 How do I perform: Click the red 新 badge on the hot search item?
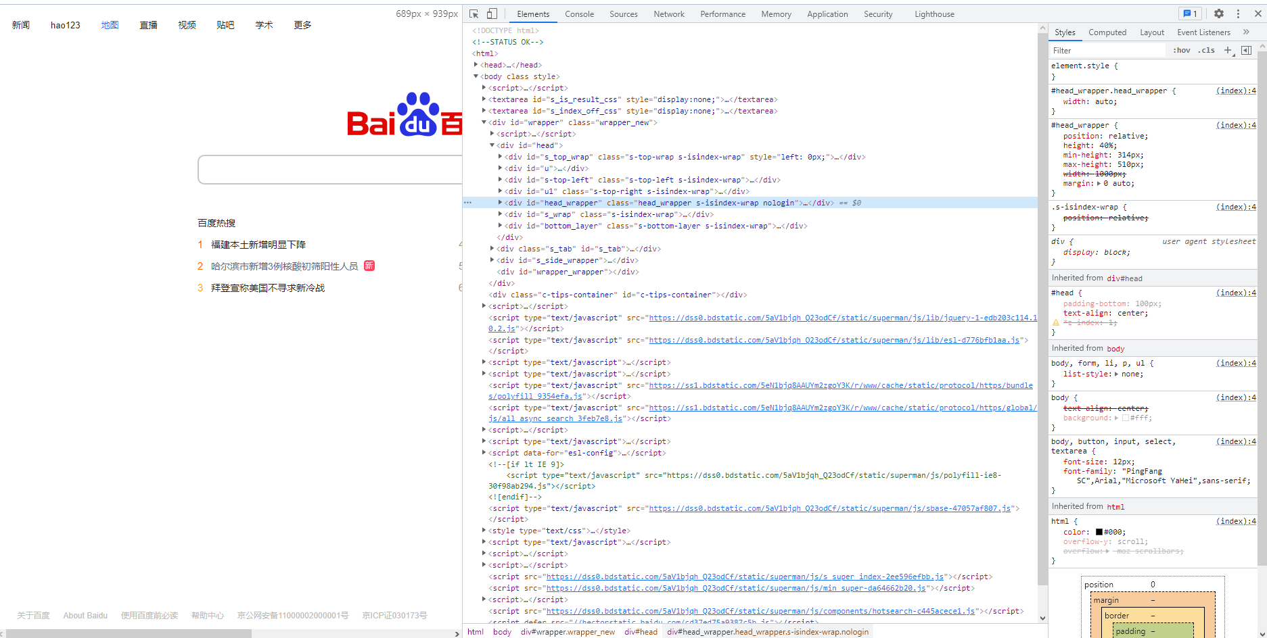click(369, 266)
